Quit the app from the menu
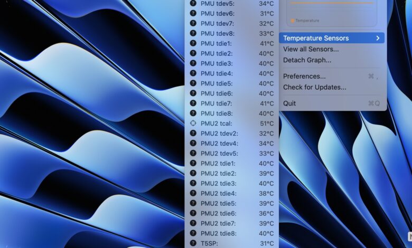This screenshot has width=412, height=248. (x=289, y=103)
